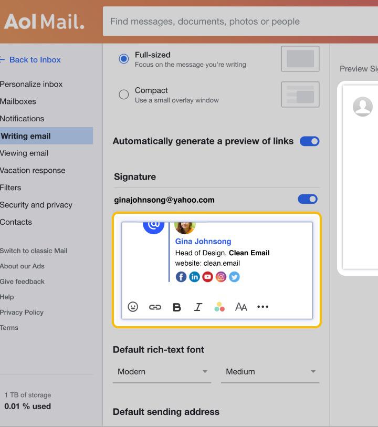Click 'website: clean.email' text in signature

tap(208, 263)
